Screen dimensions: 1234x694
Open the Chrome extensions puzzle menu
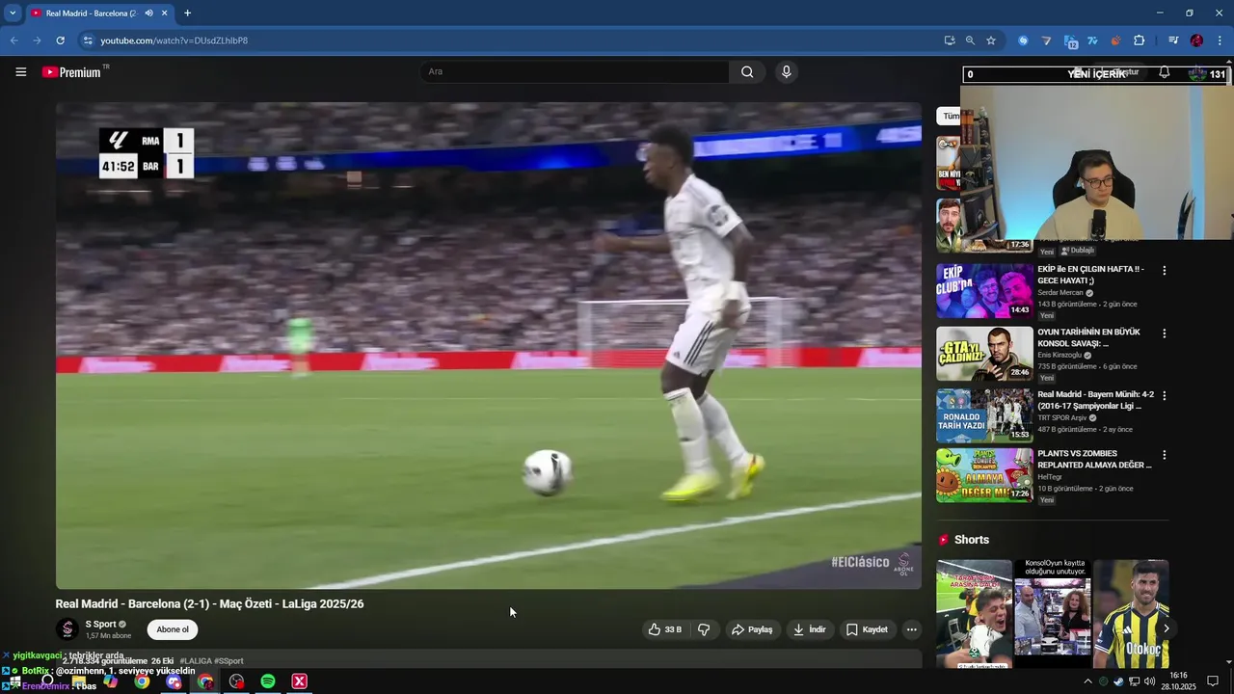(x=1140, y=40)
